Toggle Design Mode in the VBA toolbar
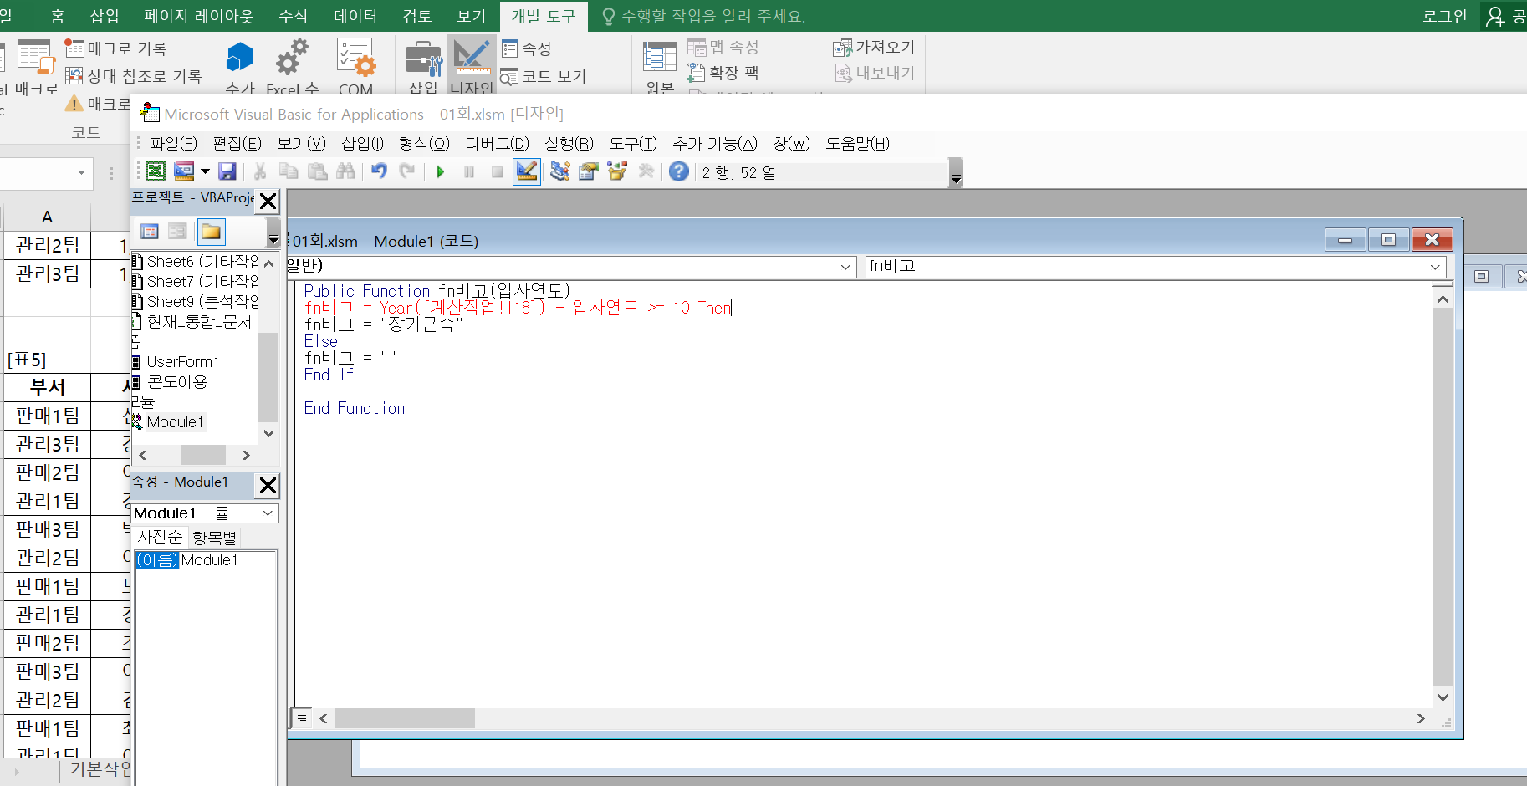Screen dimensions: 1527x786 point(527,171)
